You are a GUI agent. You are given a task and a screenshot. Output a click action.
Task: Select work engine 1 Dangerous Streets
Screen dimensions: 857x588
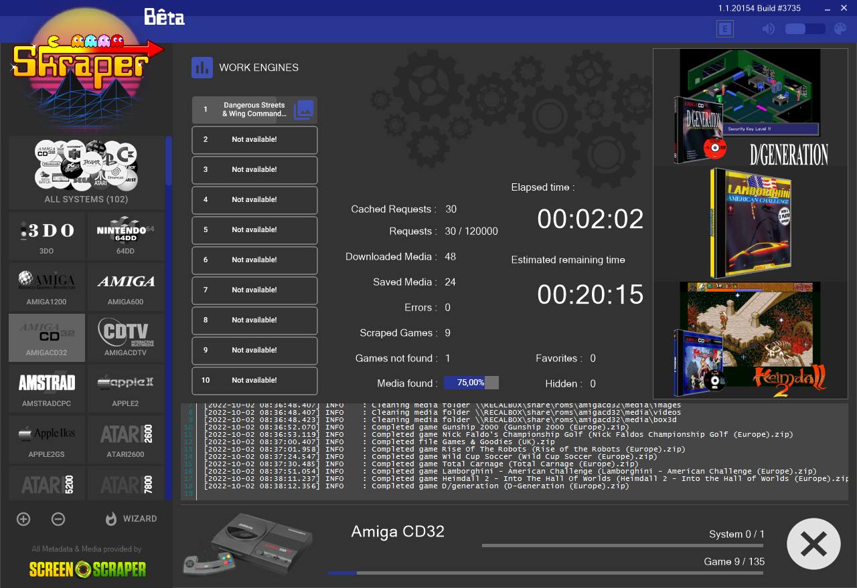tap(254, 110)
